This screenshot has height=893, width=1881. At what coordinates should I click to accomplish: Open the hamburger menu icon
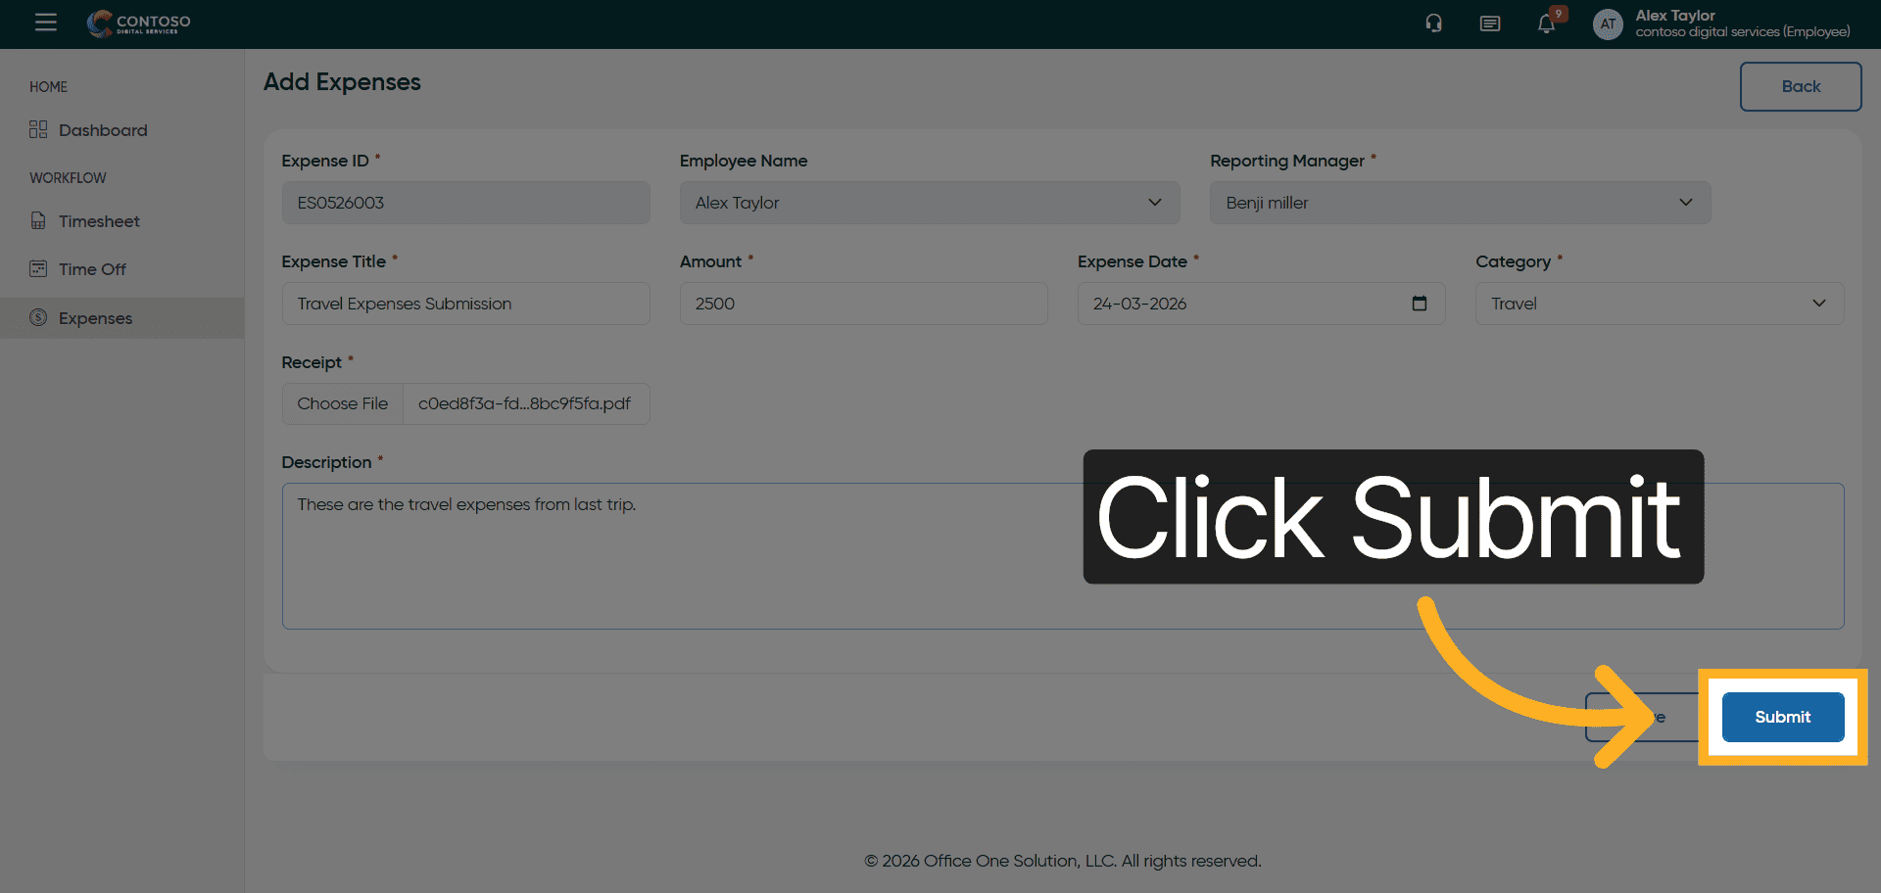tap(46, 23)
